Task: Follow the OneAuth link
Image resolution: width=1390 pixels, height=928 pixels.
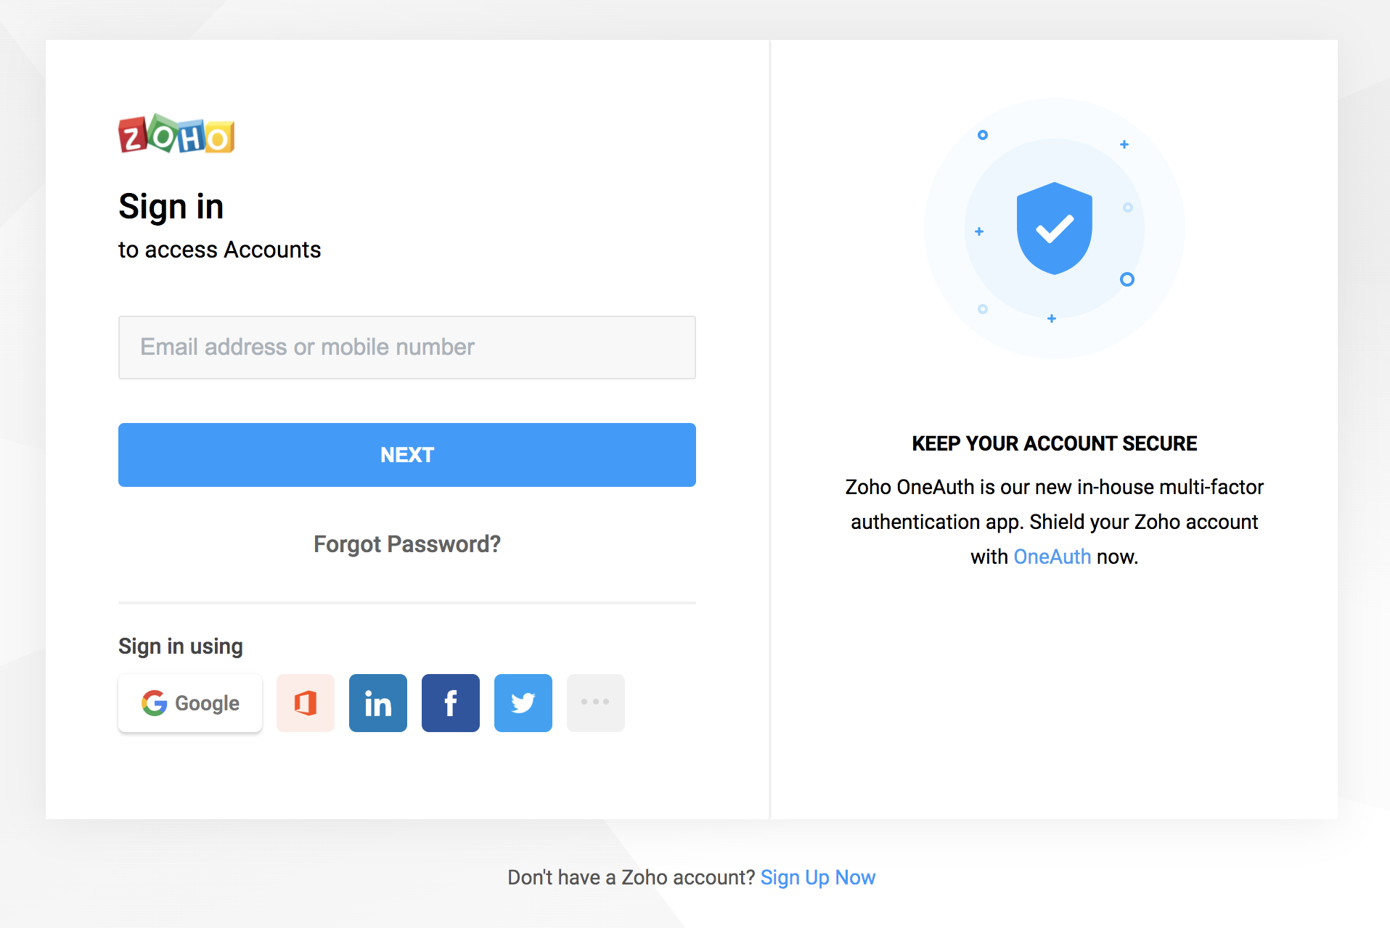Action: [1052, 557]
